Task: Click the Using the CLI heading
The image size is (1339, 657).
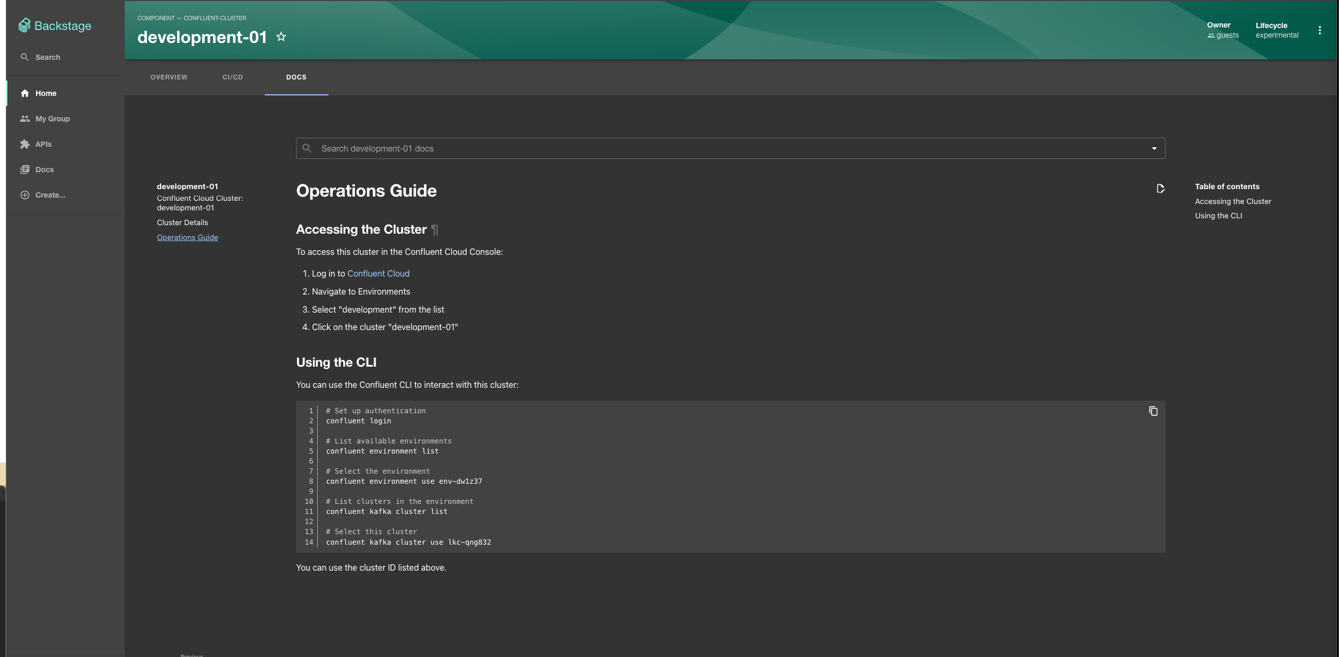Action: click(x=336, y=362)
